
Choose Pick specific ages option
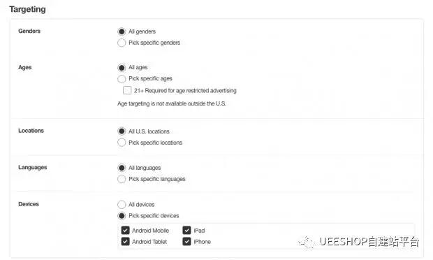click(x=122, y=79)
